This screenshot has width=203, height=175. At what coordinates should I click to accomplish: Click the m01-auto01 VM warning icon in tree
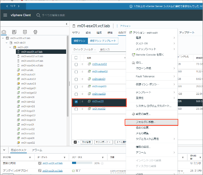point(19,75)
